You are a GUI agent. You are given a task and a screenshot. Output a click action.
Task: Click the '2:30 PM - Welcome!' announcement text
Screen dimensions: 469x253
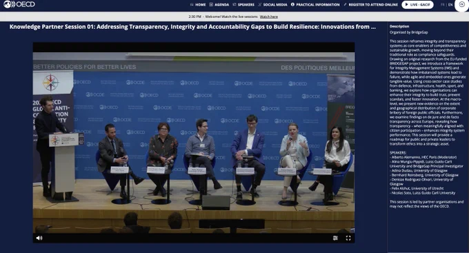coord(223,17)
